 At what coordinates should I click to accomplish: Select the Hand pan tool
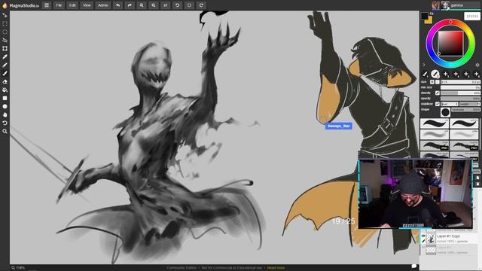5,115
